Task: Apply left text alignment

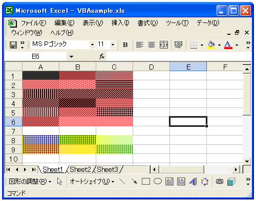Action: 140,45
